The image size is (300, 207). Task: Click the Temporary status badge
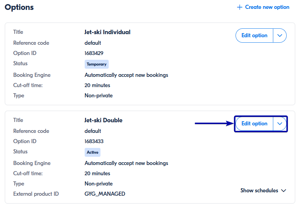pyautogui.click(x=97, y=64)
